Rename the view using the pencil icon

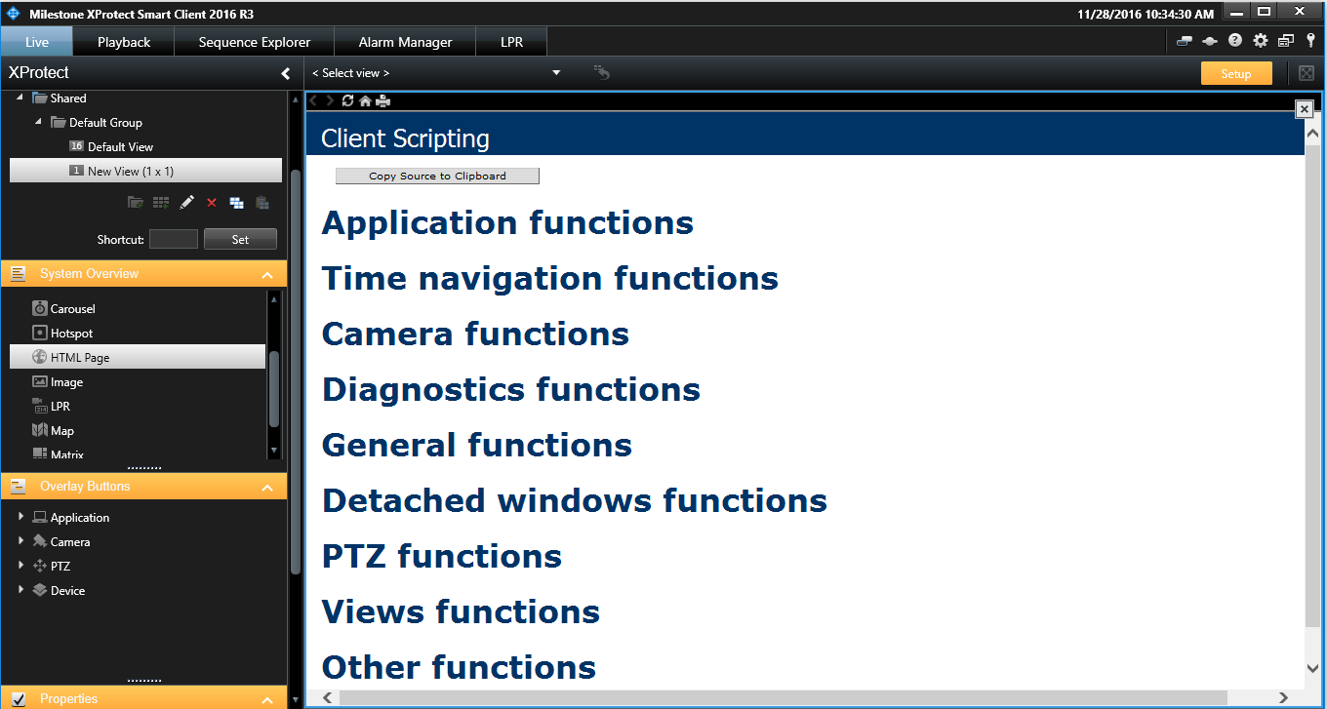click(186, 202)
